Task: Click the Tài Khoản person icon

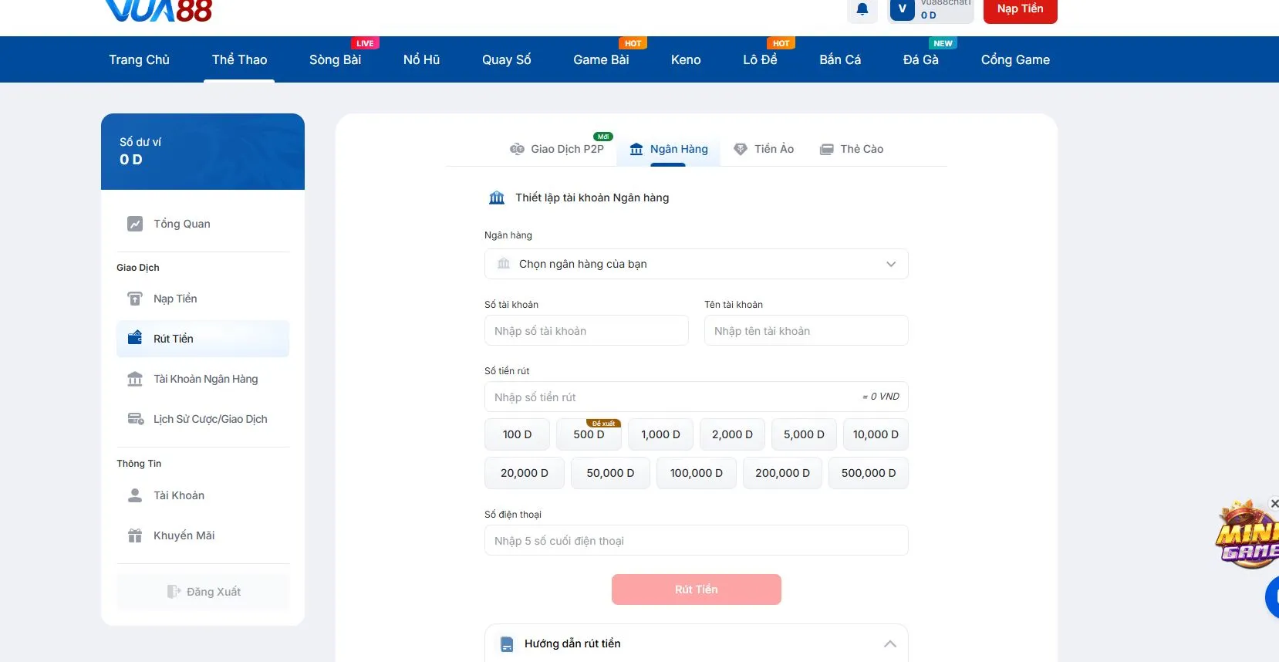Action: tap(135, 495)
